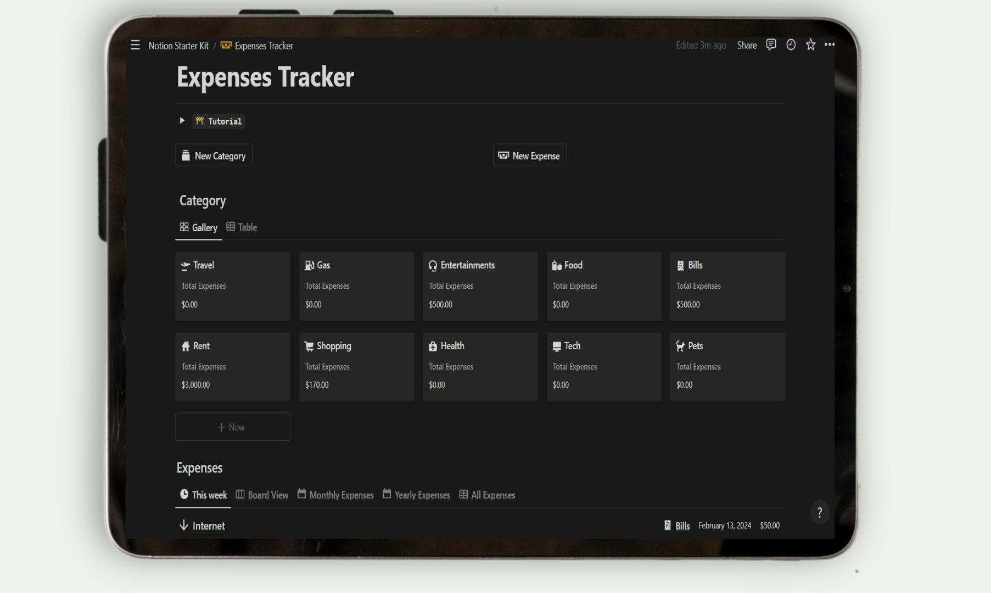Favorite the page with star icon
This screenshot has height=593, width=991.
coord(810,44)
